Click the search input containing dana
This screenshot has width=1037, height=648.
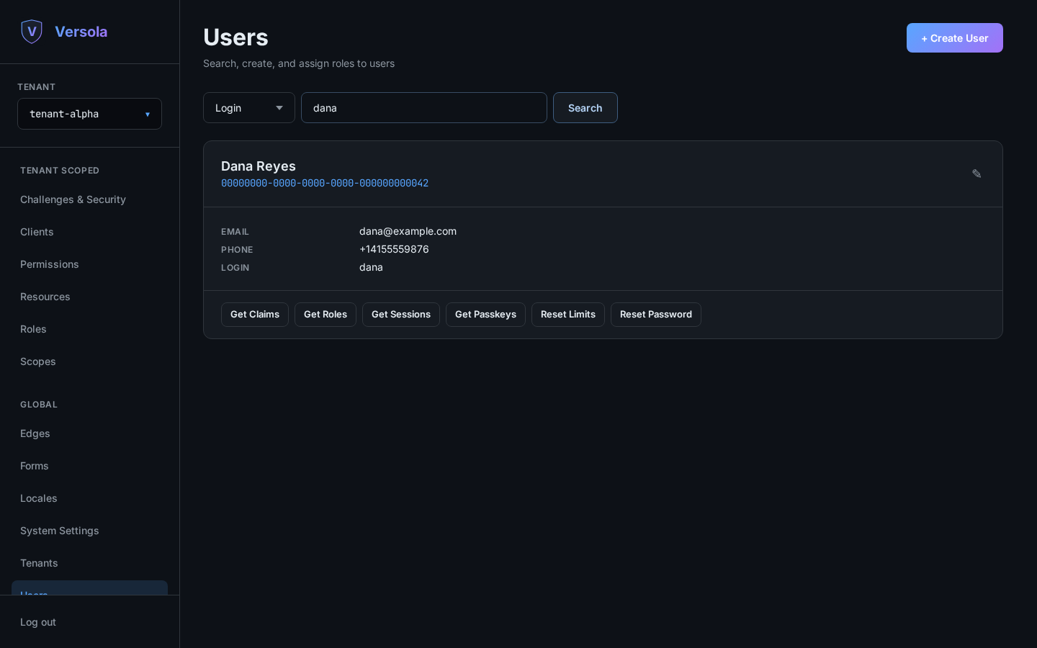[x=424, y=108]
